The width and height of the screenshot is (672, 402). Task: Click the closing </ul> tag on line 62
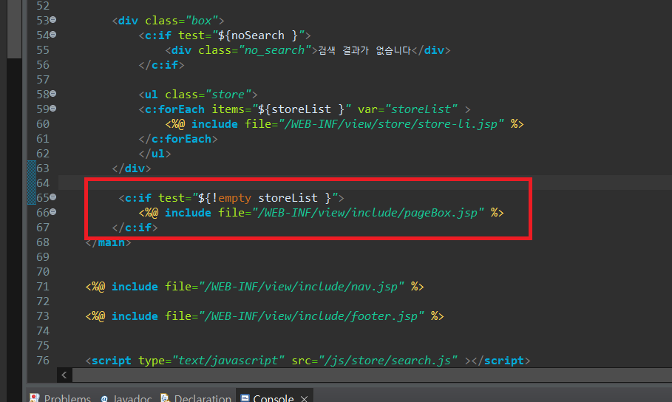(155, 154)
